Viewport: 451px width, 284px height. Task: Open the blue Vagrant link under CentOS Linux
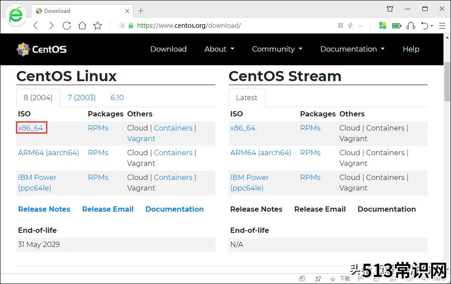click(141, 138)
